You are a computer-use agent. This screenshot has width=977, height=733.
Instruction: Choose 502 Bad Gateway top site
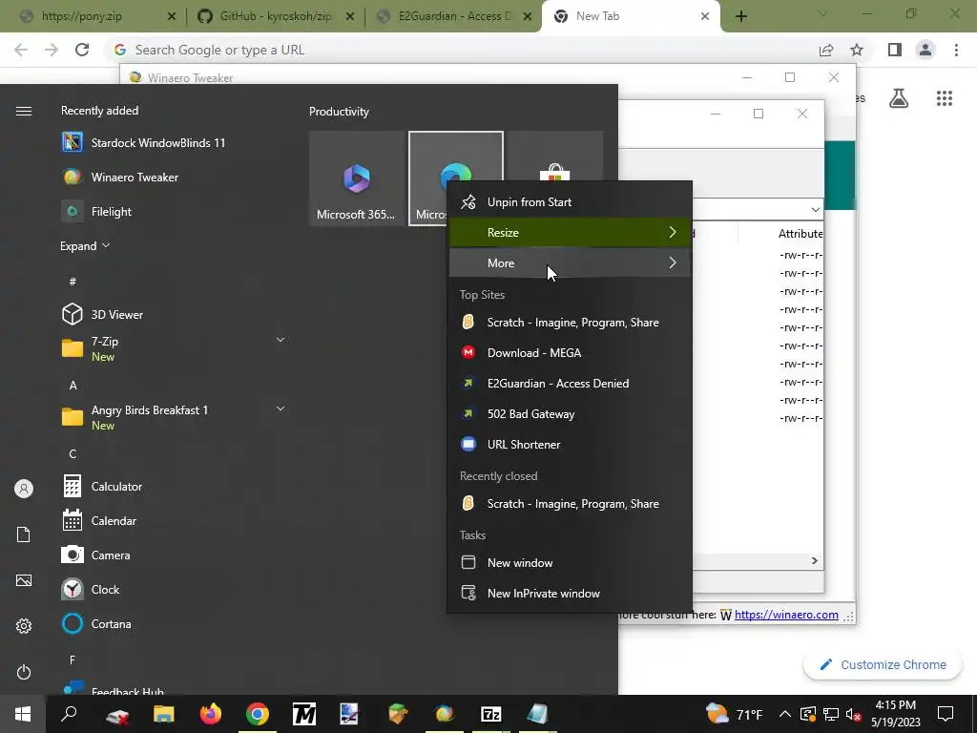(x=571, y=414)
